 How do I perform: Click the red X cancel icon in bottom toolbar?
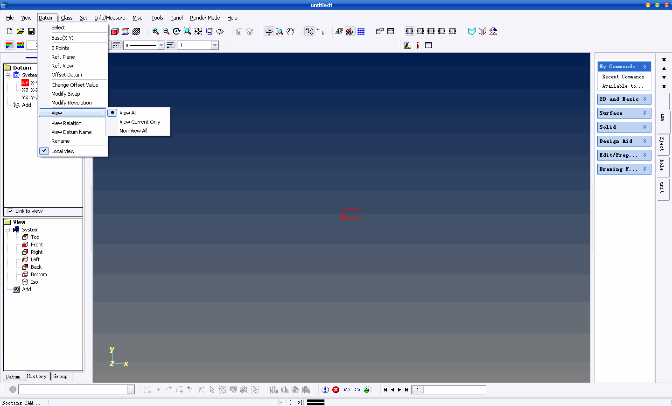pyautogui.click(x=336, y=390)
